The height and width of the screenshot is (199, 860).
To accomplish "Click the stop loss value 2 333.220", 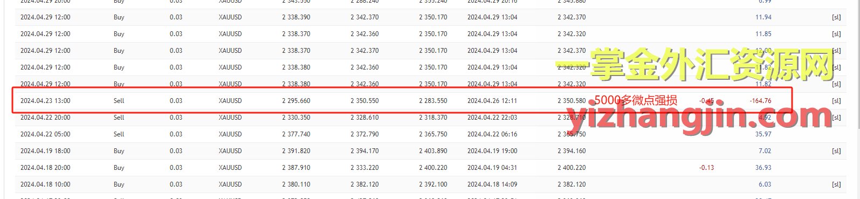I will pyautogui.click(x=364, y=168).
